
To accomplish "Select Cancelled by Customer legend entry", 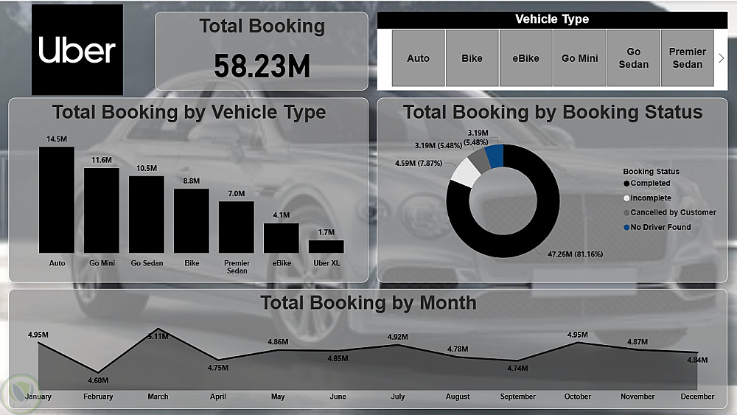I will pos(670,212).
